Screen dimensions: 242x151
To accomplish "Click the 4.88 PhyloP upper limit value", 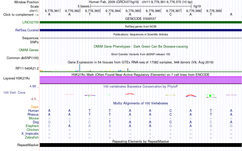I will (x=33, y=86).
